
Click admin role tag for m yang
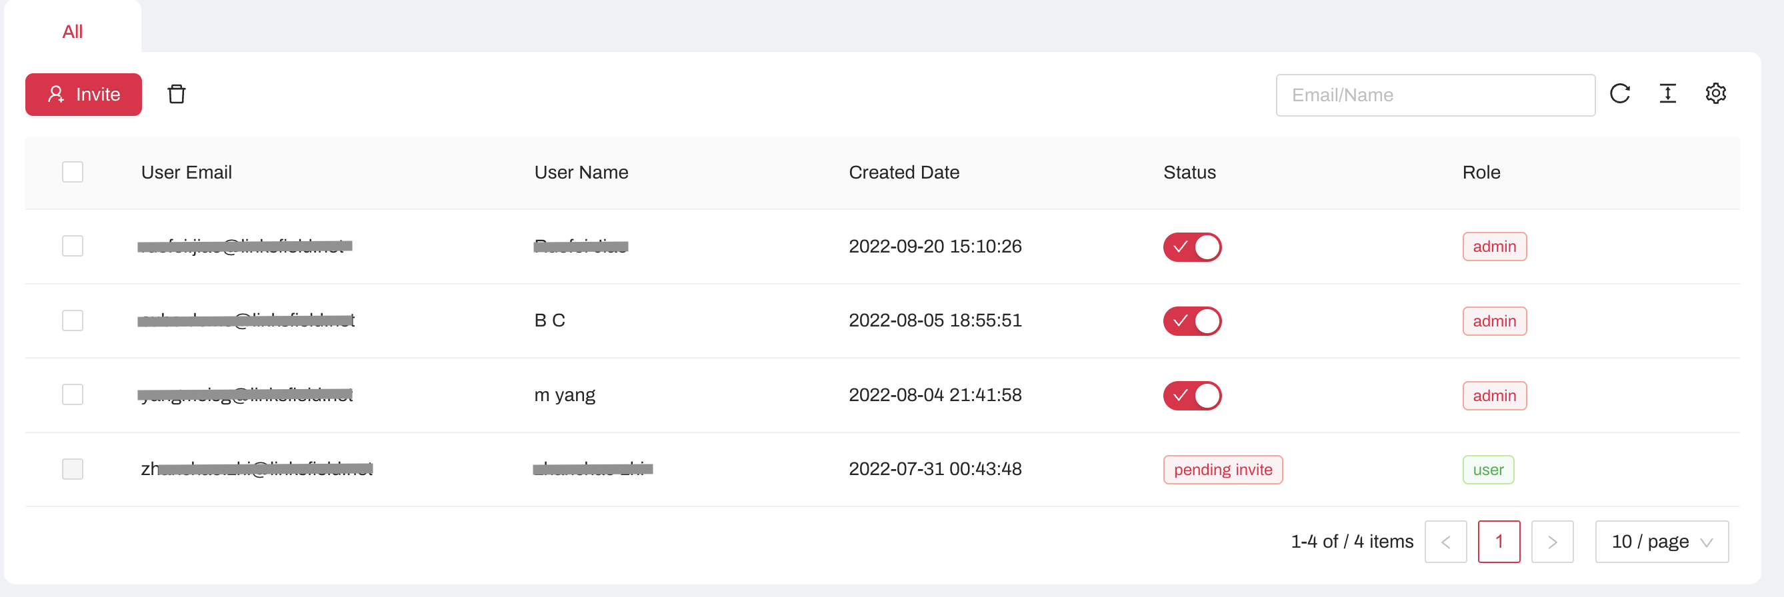click(1495, 396)
